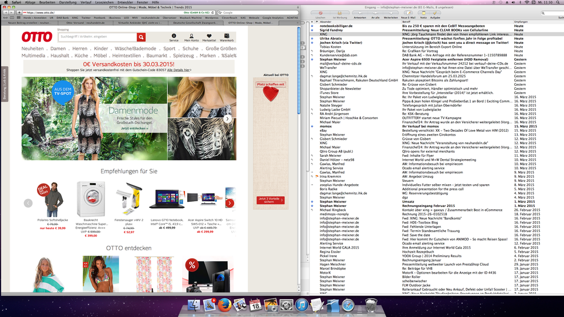Switch to 'Virtuelle Ankleide: QVC' tab
The height and width of the screenshot is (317, 564).
tap(139, 23)
